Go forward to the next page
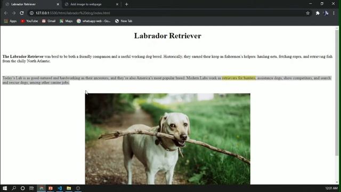This screenshot has height=192, width=341. tap(14, 13)
